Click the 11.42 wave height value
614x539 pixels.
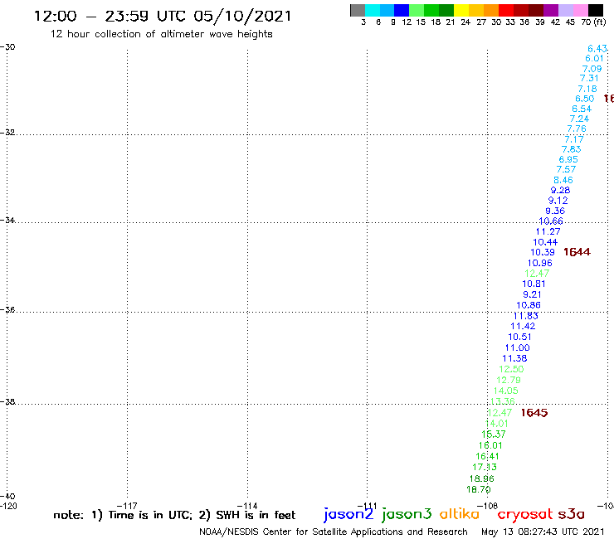(x=523, y=326)
